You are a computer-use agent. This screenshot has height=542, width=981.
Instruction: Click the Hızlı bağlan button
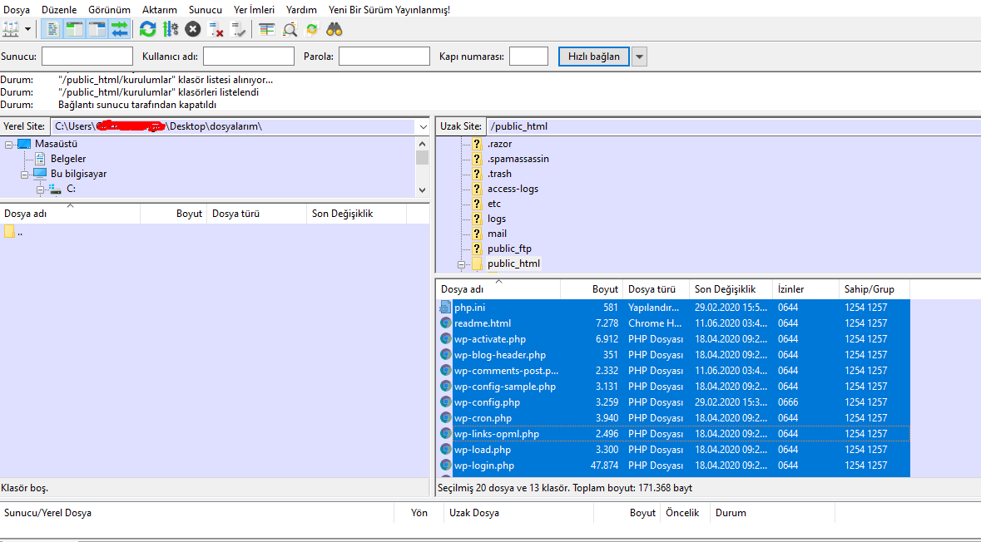coord(594,57)
